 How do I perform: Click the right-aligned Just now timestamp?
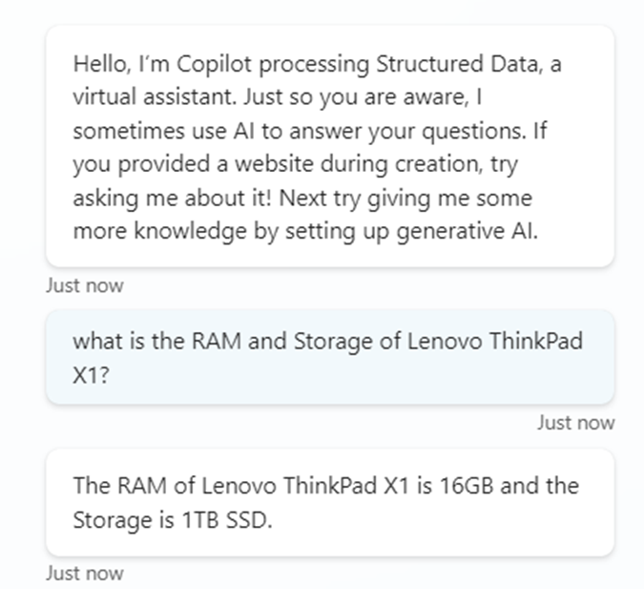[575, 422]
